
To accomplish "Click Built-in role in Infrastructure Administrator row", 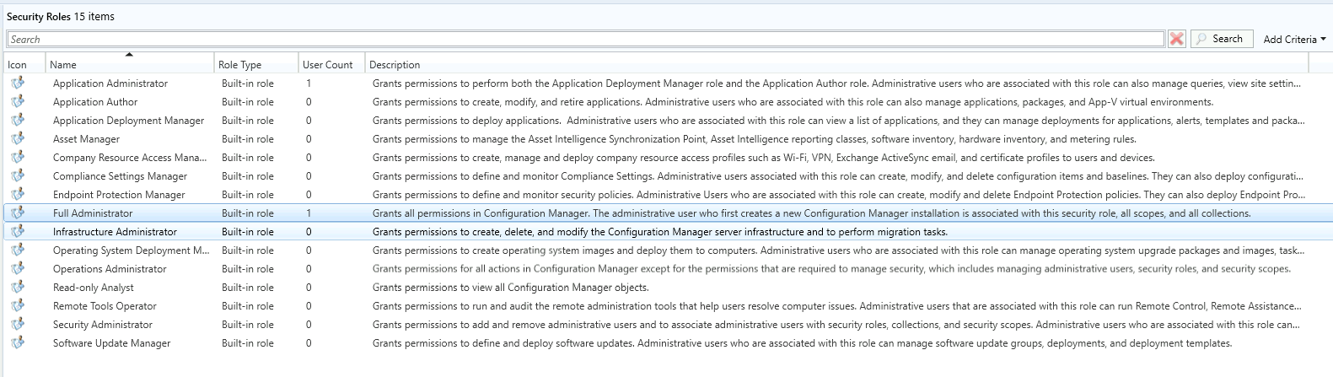I will click(248, 232).
